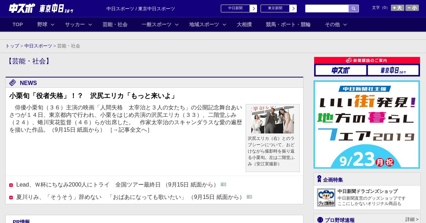Click the 企画特集 ribbon icon
The width and height of the screenshot is (426, 223).
pos(319,179)
